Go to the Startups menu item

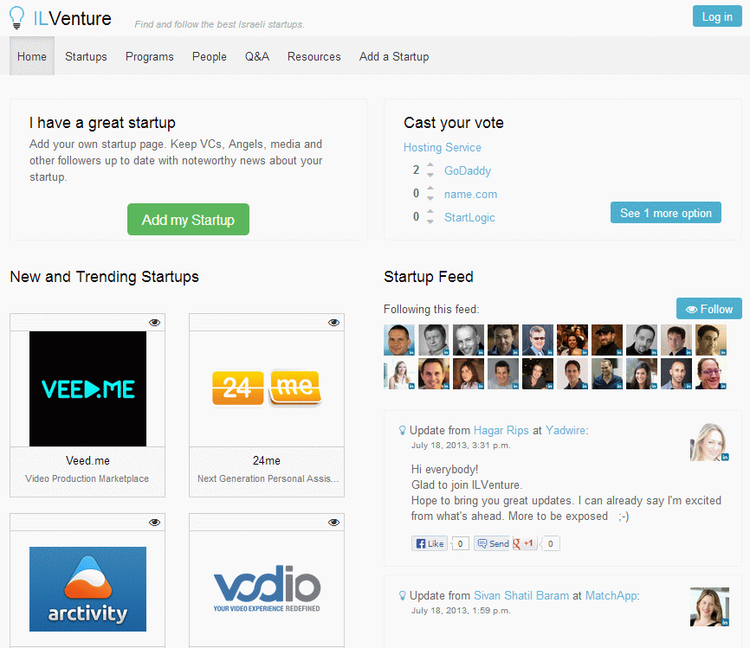tap(86, 56)
